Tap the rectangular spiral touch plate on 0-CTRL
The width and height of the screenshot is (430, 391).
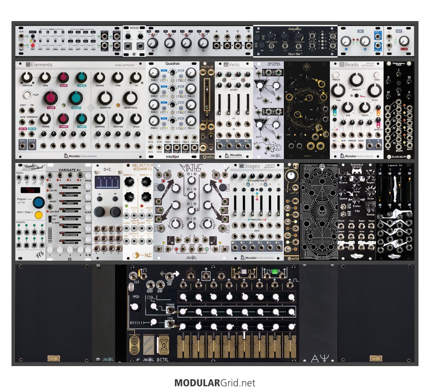click(163, 345)
